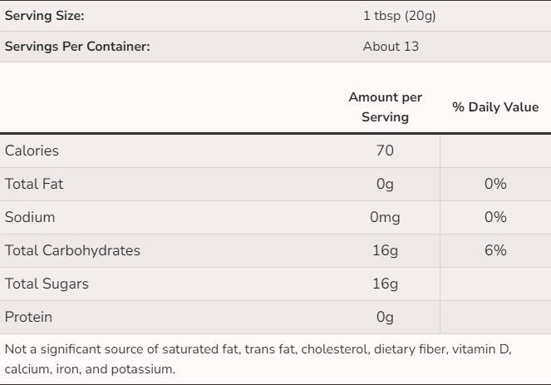Screen dimensions: 551x385
Task: Click the "% Daily Value" column header
Action: [x=495, y=107]
